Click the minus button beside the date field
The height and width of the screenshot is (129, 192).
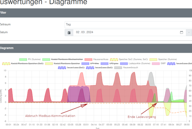tap(189, 33)
